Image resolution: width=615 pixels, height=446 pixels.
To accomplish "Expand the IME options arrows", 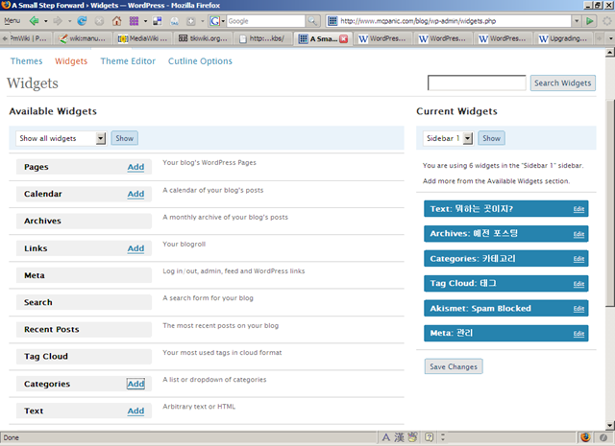I will [443, 437].
